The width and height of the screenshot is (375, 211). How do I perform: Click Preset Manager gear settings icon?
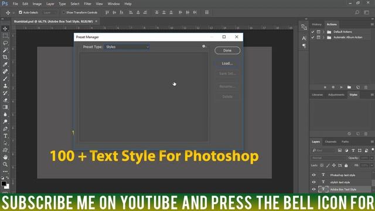coord(204,46)
